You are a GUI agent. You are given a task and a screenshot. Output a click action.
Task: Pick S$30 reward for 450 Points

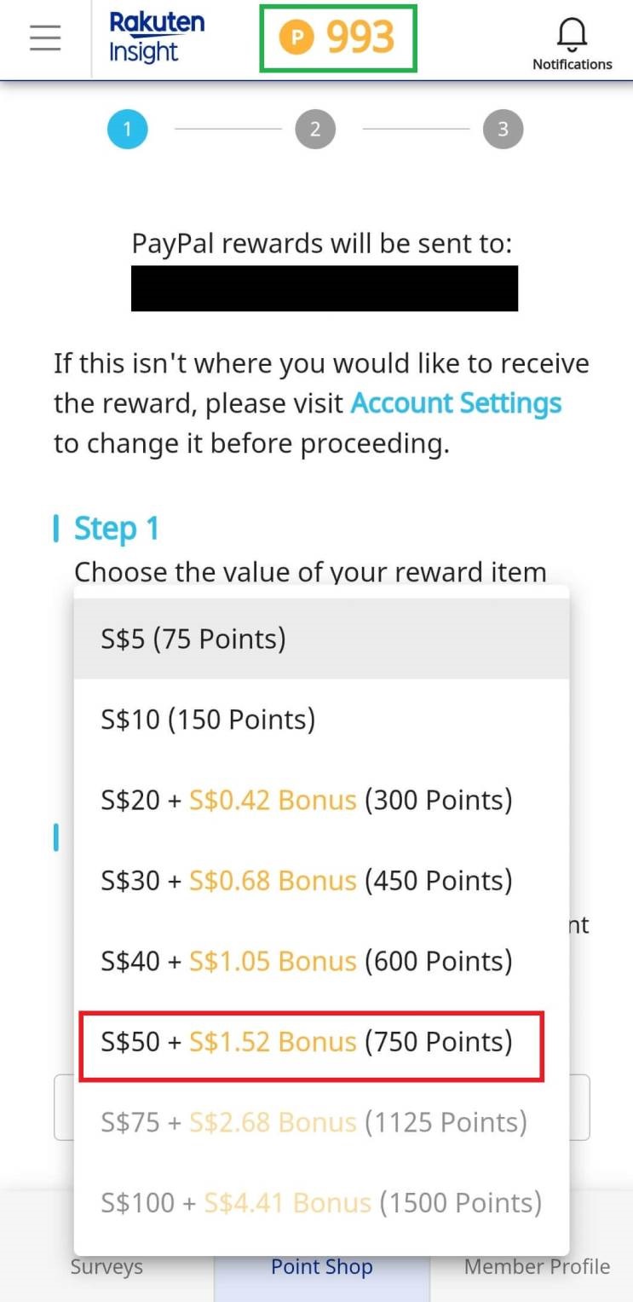coord(321,881)
